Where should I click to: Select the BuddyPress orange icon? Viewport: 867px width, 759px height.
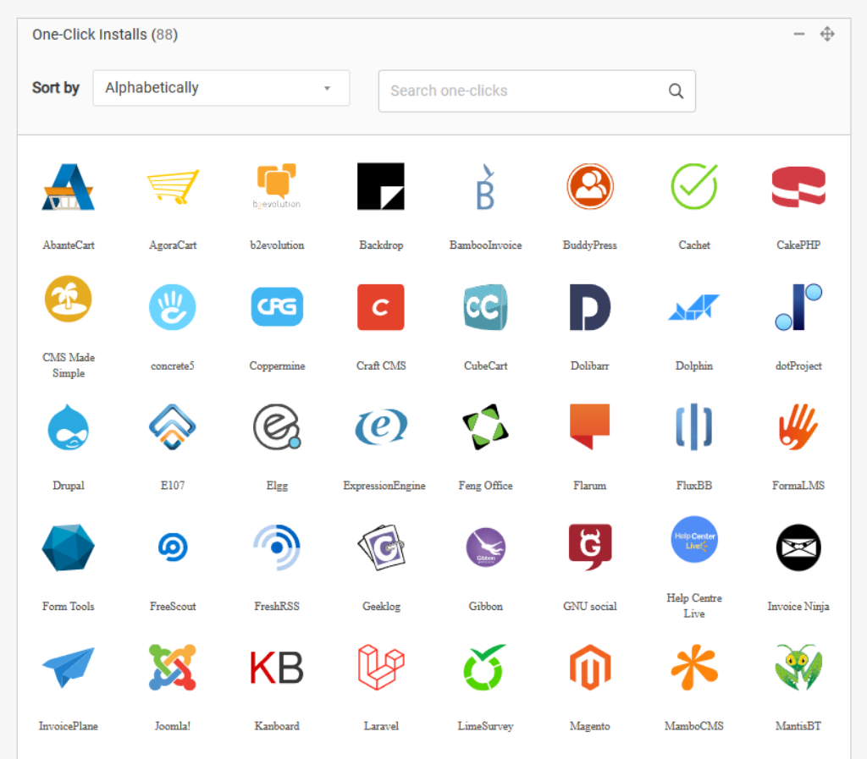[590, 187]
